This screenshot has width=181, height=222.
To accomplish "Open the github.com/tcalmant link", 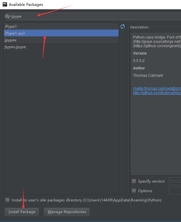I will [157, 92].
